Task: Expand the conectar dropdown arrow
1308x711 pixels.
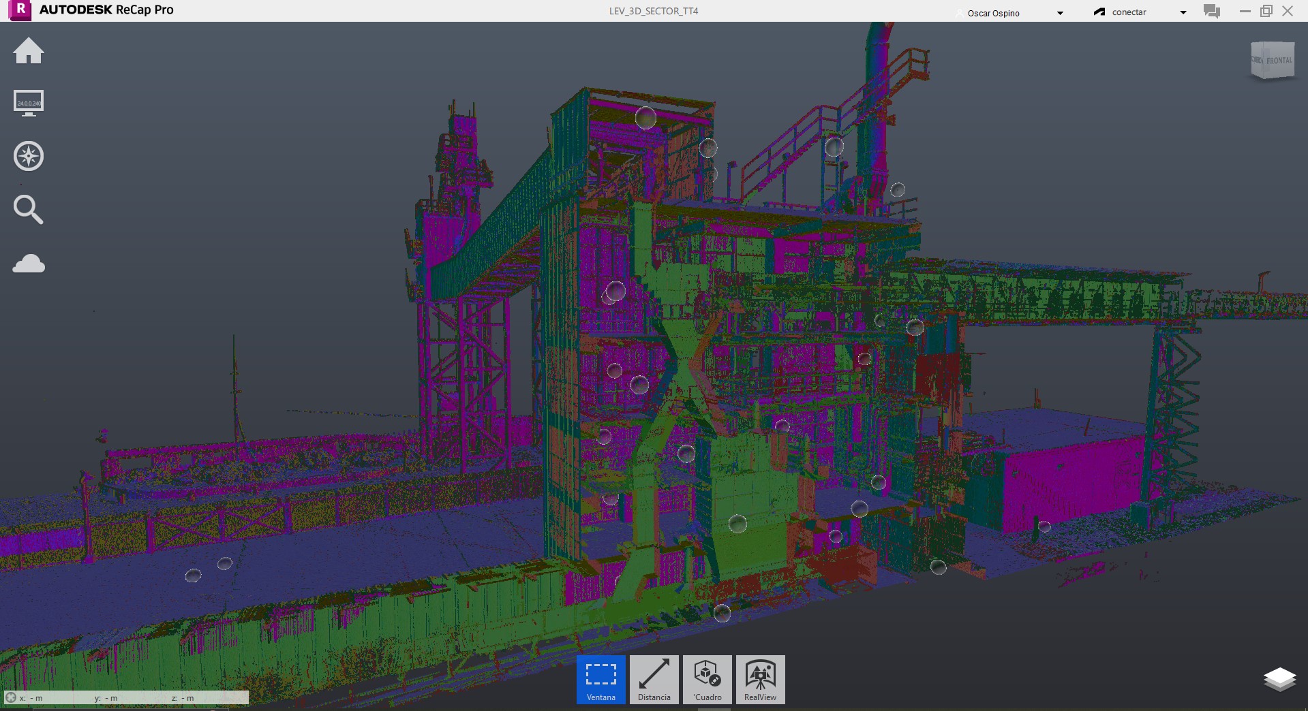Action: (x=1183, y=12)
